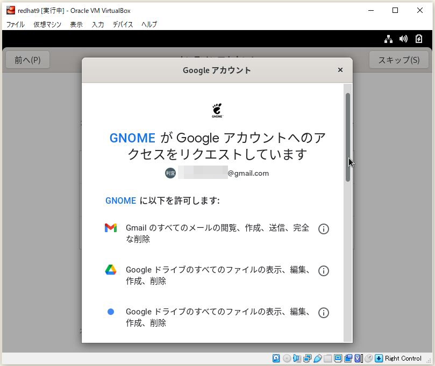Click the network adapters status icon

tap(308, 358)
